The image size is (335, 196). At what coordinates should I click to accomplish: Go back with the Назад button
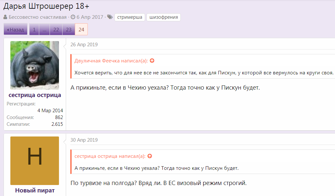(16, 29)
